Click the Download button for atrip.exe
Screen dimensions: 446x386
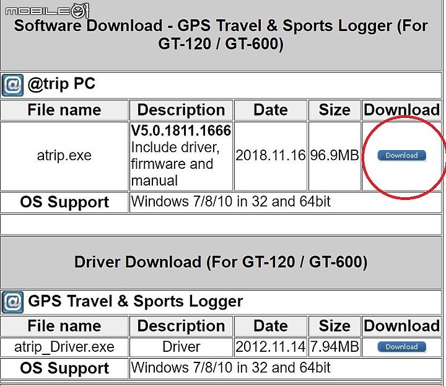coord(401,156)
